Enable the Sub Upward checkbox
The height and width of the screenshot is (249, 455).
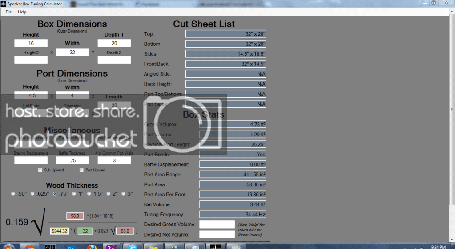40,170
